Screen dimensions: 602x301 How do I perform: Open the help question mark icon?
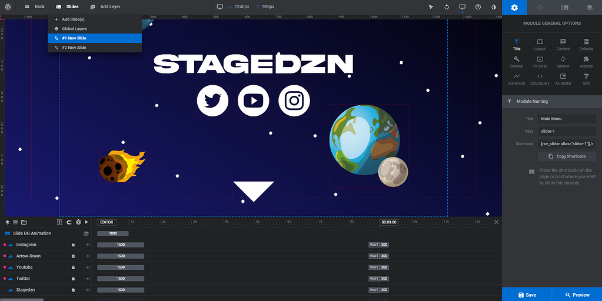pos(478,7)
